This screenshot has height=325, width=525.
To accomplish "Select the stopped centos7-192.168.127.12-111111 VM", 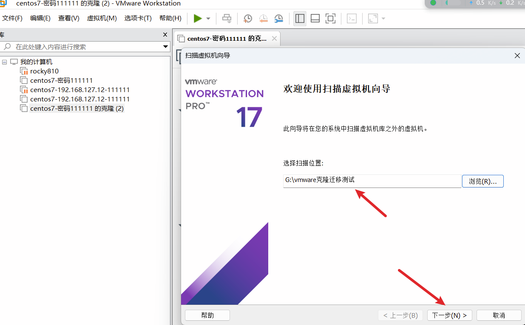I will [x=80, y=99].
